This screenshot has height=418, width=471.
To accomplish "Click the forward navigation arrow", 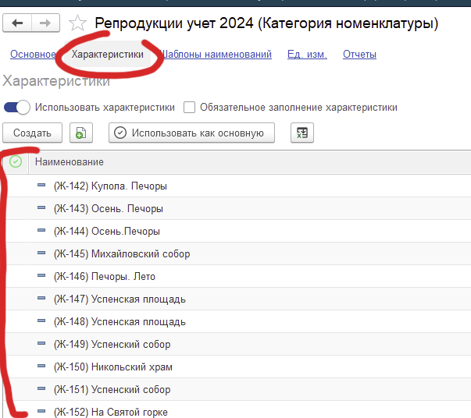I will click(x=46, y=24).
